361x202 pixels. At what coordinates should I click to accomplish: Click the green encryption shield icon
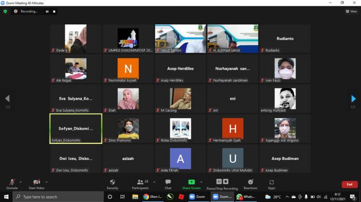click(x=5, y=11)
